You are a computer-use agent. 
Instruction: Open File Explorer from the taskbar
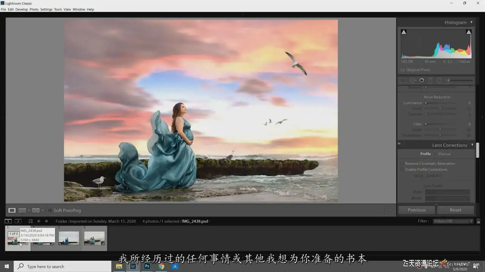pos(119,266)
